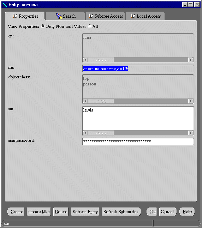The height and width of the screenshot is (228, 202).
Task: Click the objectclass horizontal scrollbar thumb
Action: (x=101, y=101)
